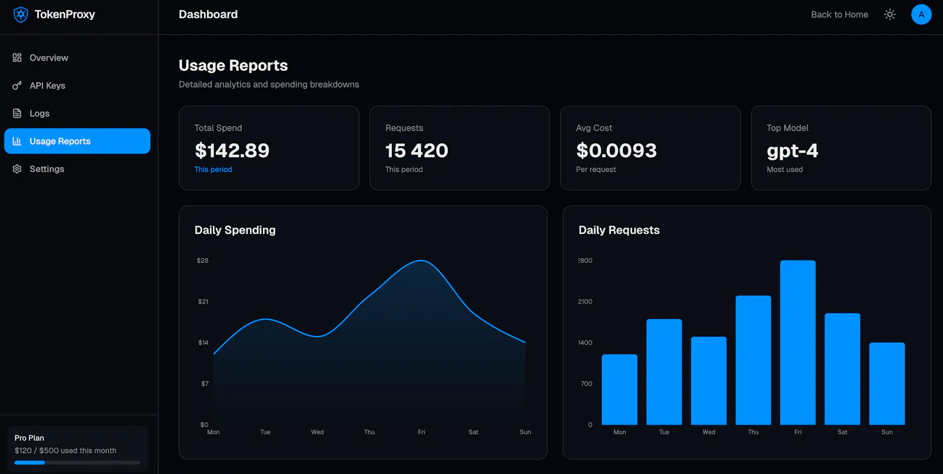Click the Dashboard header title
Viewport: 943px width, 474px height.
point(208,14)
